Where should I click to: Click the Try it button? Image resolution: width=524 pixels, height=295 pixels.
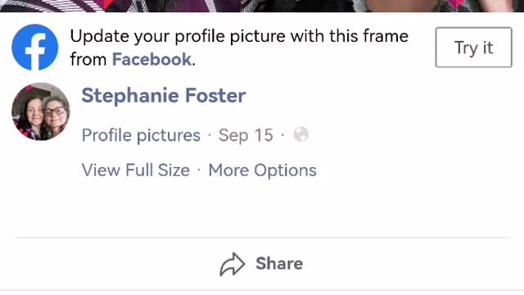pyautogui.click(x=473, y=48)
